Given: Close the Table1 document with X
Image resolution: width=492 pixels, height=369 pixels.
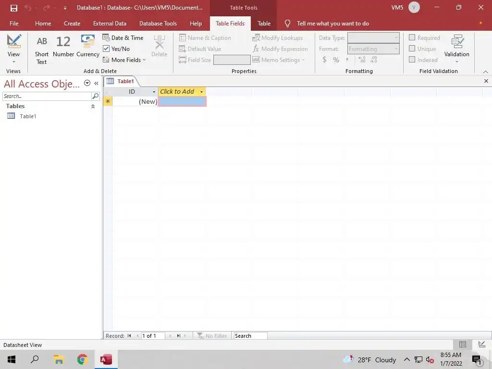Looking at the screenshot, I should click(x=486, y=81).
